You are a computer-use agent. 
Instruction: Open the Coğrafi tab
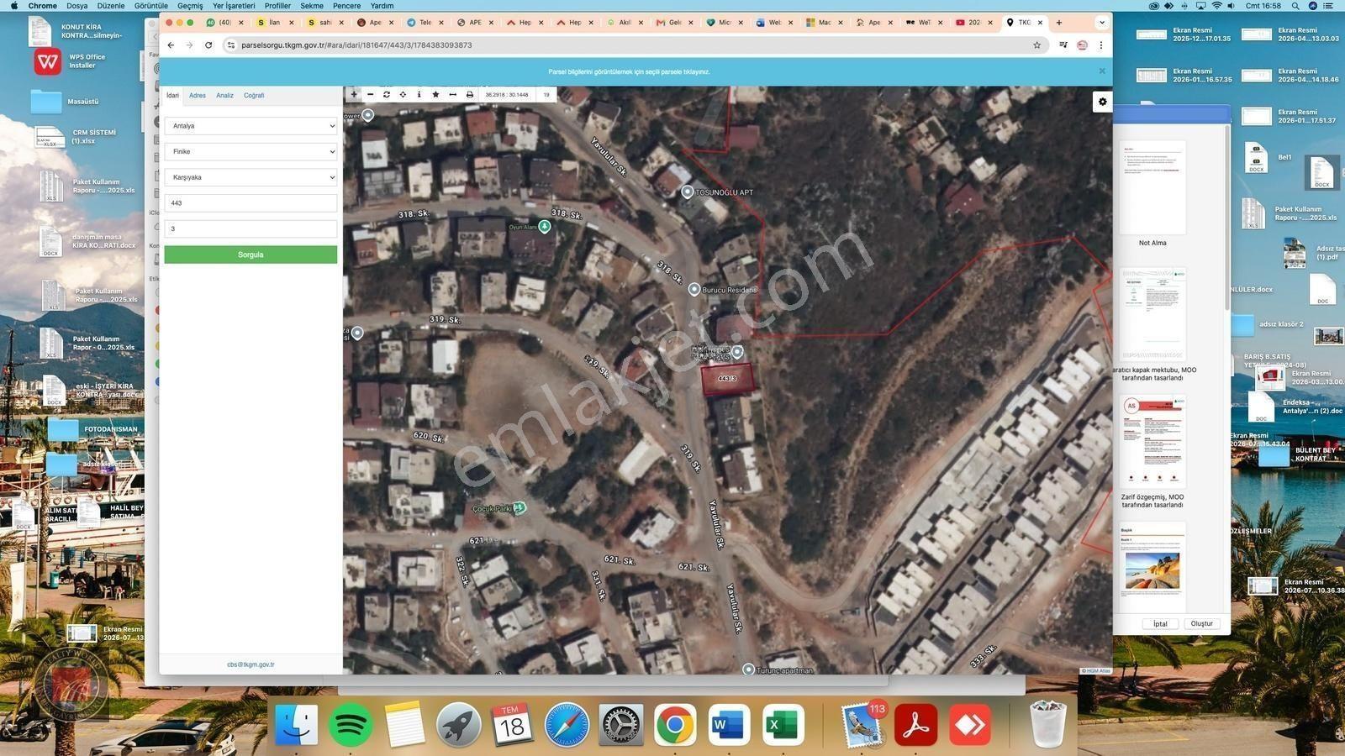(x=254, y=96)
